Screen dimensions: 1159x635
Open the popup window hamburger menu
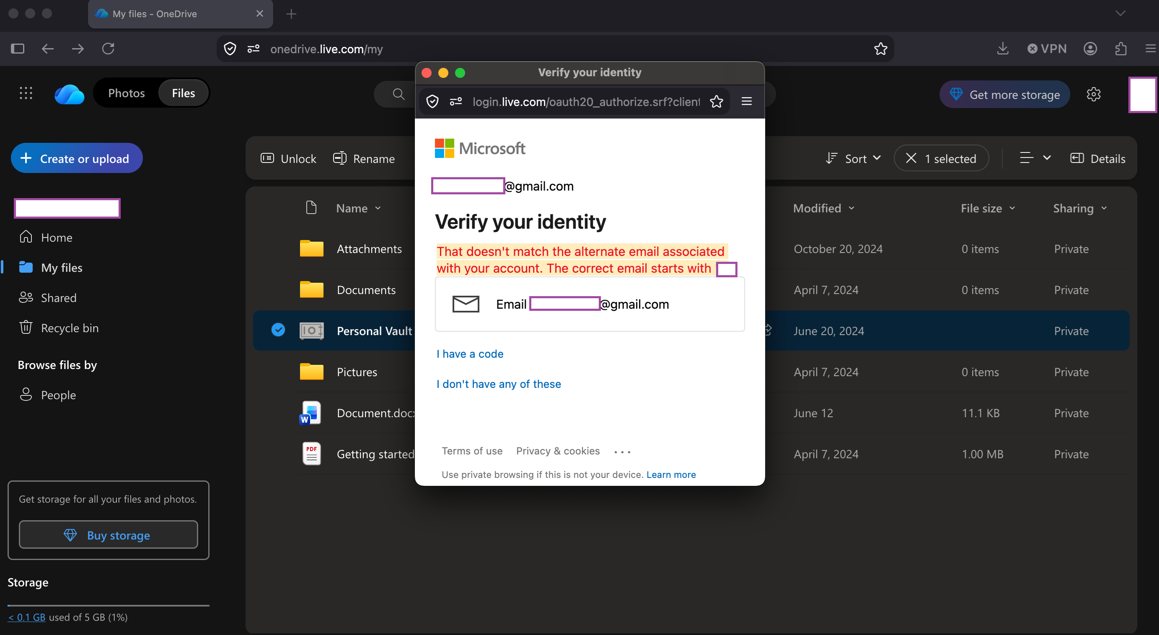click(746, 102)
